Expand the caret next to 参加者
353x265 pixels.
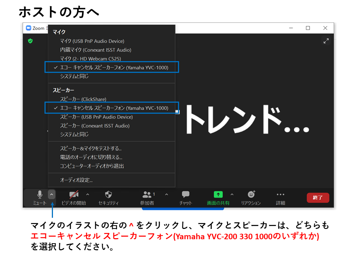pos(167,194)
